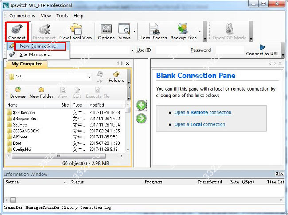Open the Tools menu
This screenshot has height=215, width=288.
coord(62,16)
